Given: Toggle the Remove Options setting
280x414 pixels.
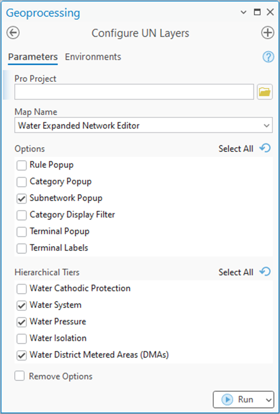Looking at the screenshot, I should [19, 377].
